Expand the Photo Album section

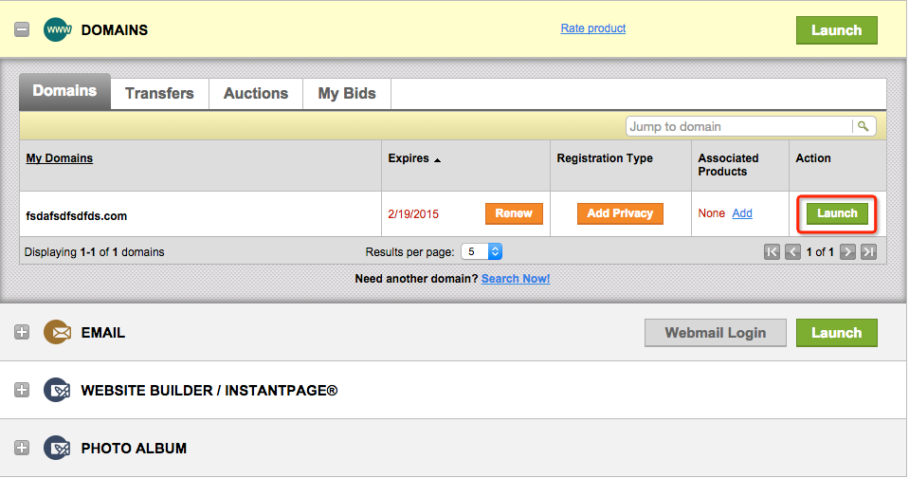[x=22, y=448]
